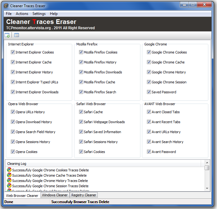Uncheck Avant Password option

149,152
